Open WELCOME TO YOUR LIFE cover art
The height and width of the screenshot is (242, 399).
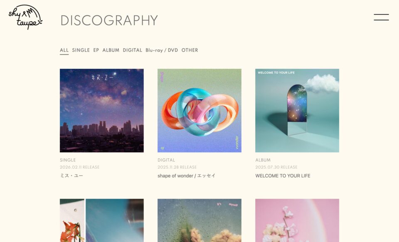click(297, 111)
